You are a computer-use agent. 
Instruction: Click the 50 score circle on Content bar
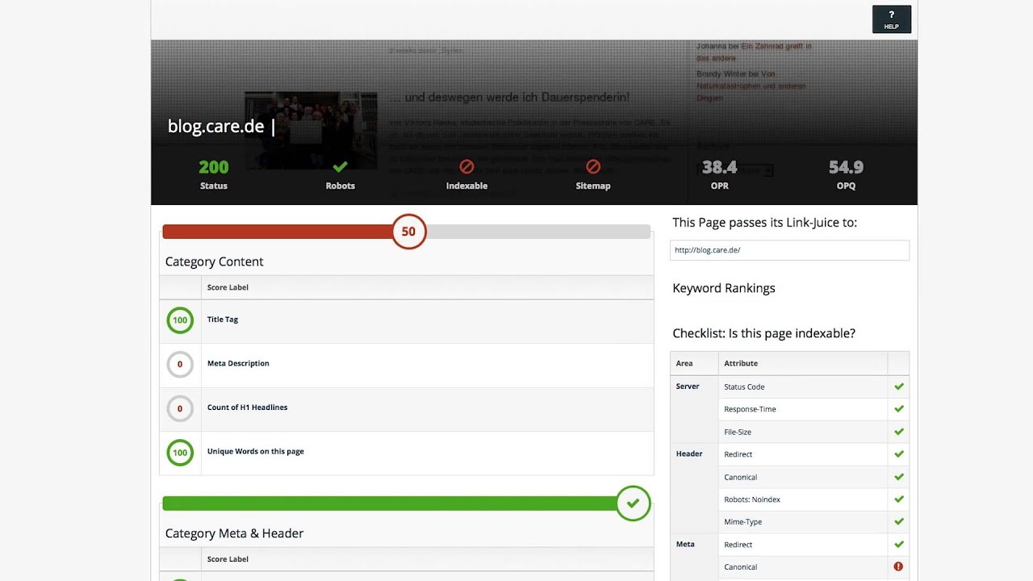[408, 232]
